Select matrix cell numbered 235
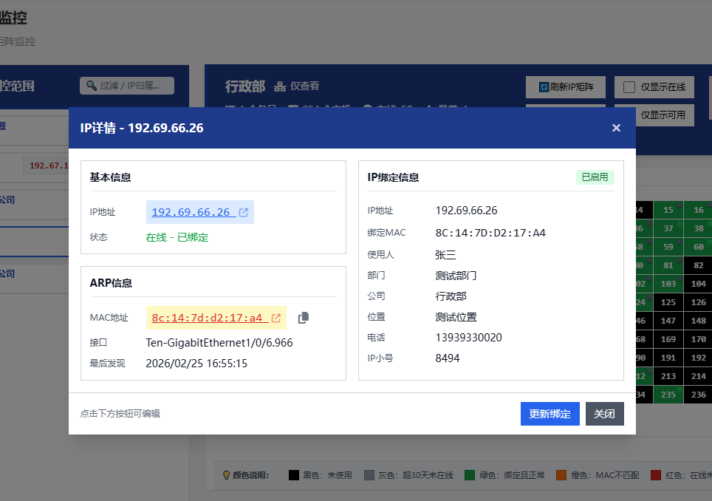712x501 pixels. 667,395
